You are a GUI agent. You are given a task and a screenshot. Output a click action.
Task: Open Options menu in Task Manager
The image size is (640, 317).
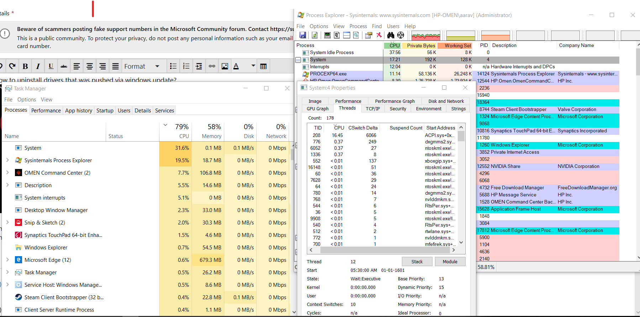pyautogui.click(x=27, y=100)
